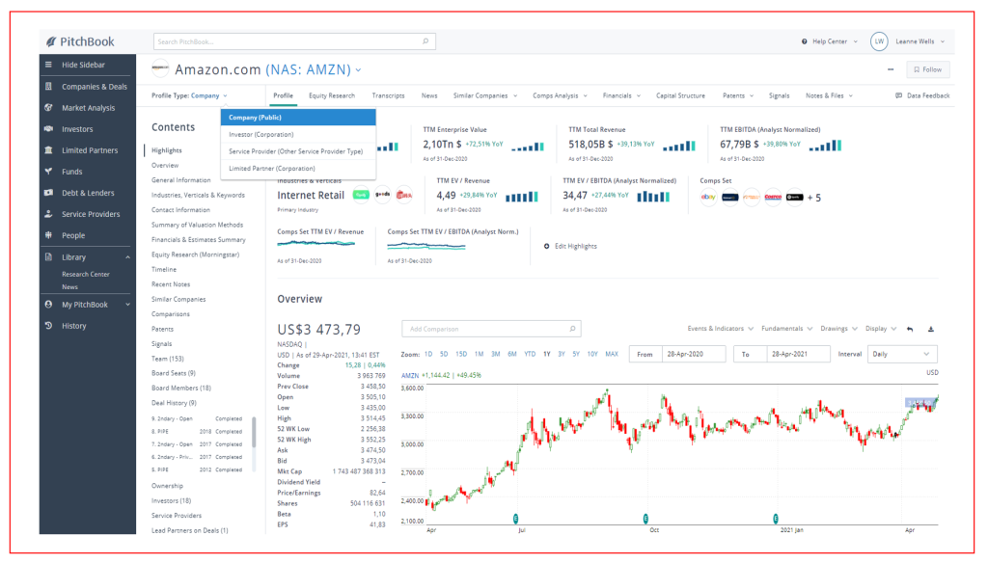988x563 pixels.
Task: Click the From date field
Action: point(693,354)
